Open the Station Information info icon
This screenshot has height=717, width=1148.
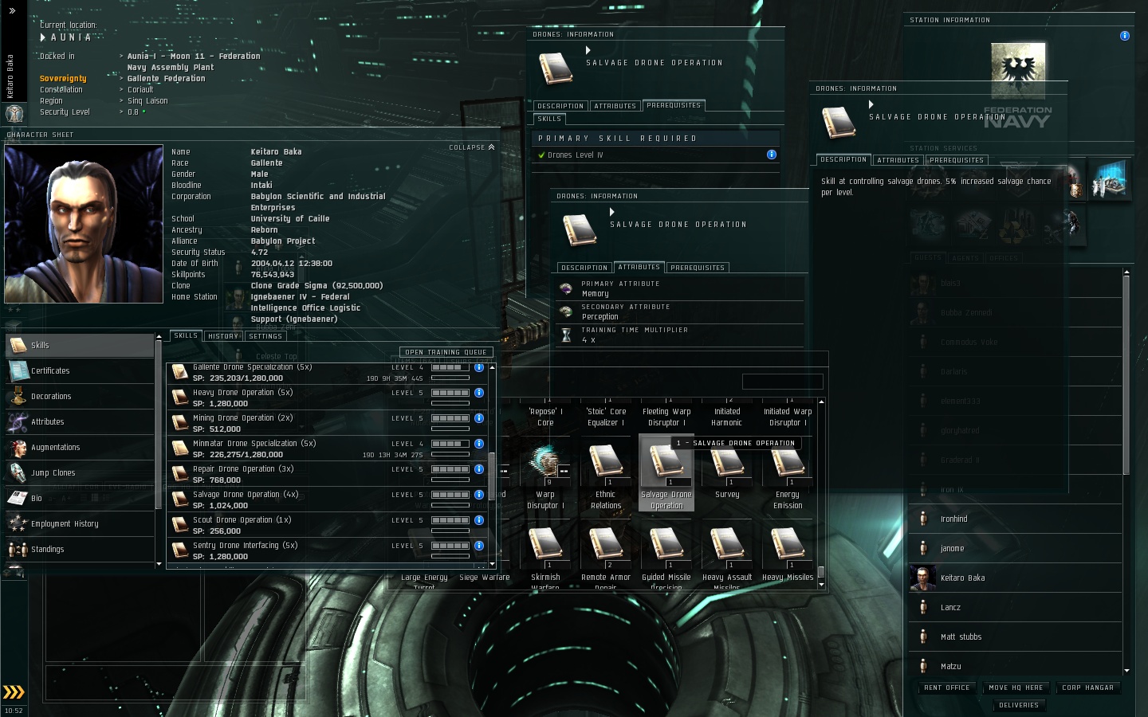point(1125,36)
